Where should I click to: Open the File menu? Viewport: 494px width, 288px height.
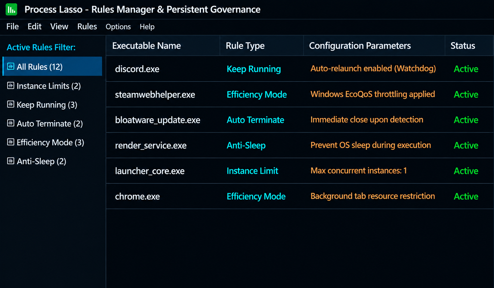(x=13, y=26)
